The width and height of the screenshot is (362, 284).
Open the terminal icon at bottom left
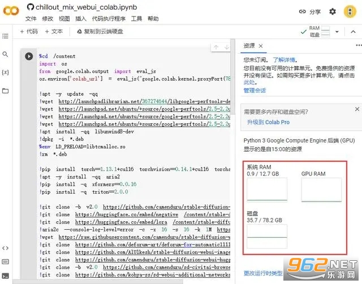click(x=5, y=276)
